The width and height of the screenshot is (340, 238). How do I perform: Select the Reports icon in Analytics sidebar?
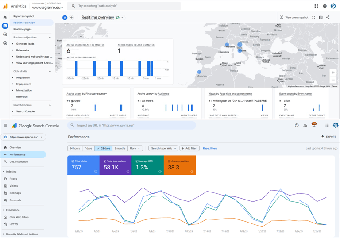click(5, 26)
